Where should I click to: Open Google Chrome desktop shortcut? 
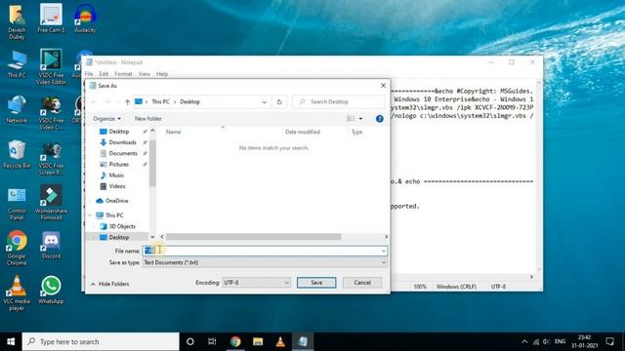17,249
